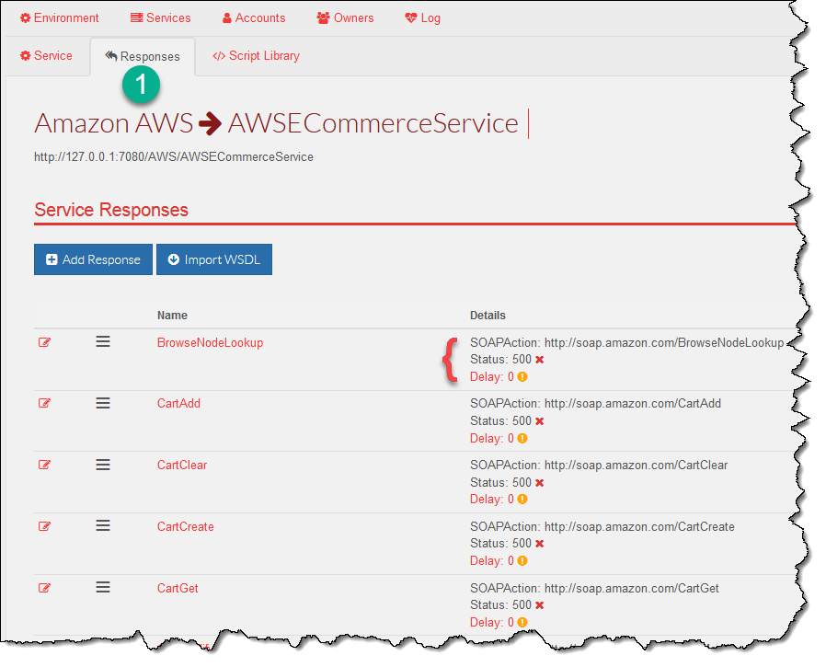Open the Environment menu item
826x667 pixels.
[x=60, y=17]
